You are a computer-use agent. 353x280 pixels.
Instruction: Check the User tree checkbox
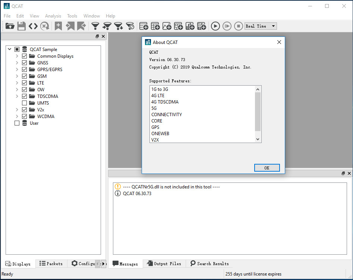coord(17,123)
